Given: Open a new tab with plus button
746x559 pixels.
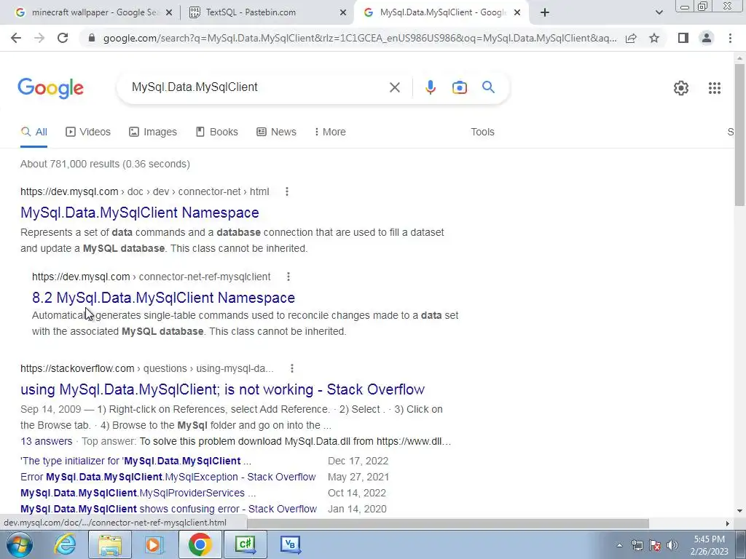Looking at the screenshot, I should click(x=545, y=12).
